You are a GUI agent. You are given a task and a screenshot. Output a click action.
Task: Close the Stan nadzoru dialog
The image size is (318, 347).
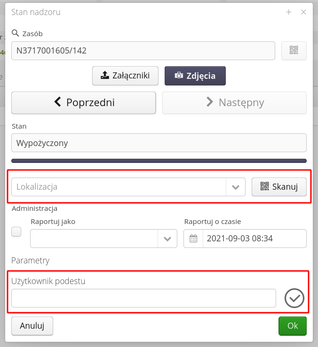pos(303,12)
